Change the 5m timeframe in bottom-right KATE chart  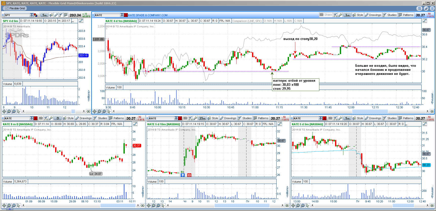pos(347,118)
